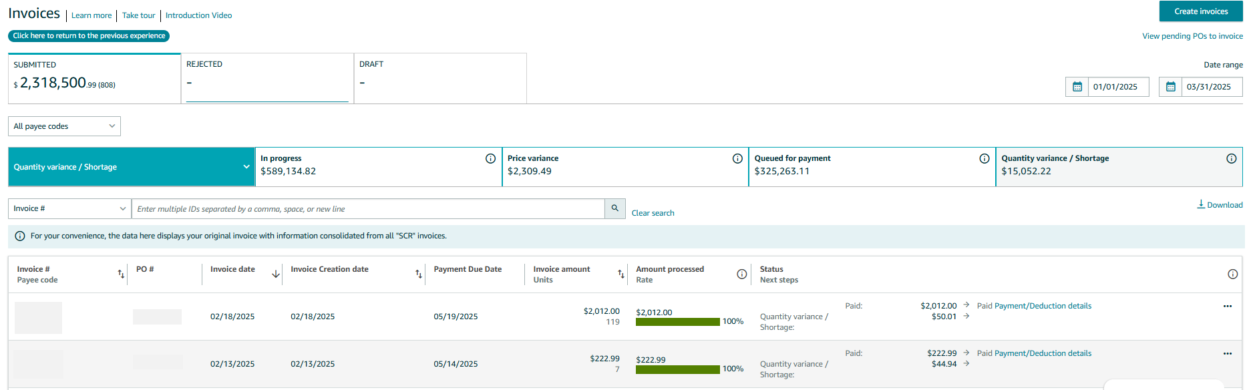Screen dimensions: 1253x390
Task: Show info for Queued for payment
Action: (x=984, y=158)
